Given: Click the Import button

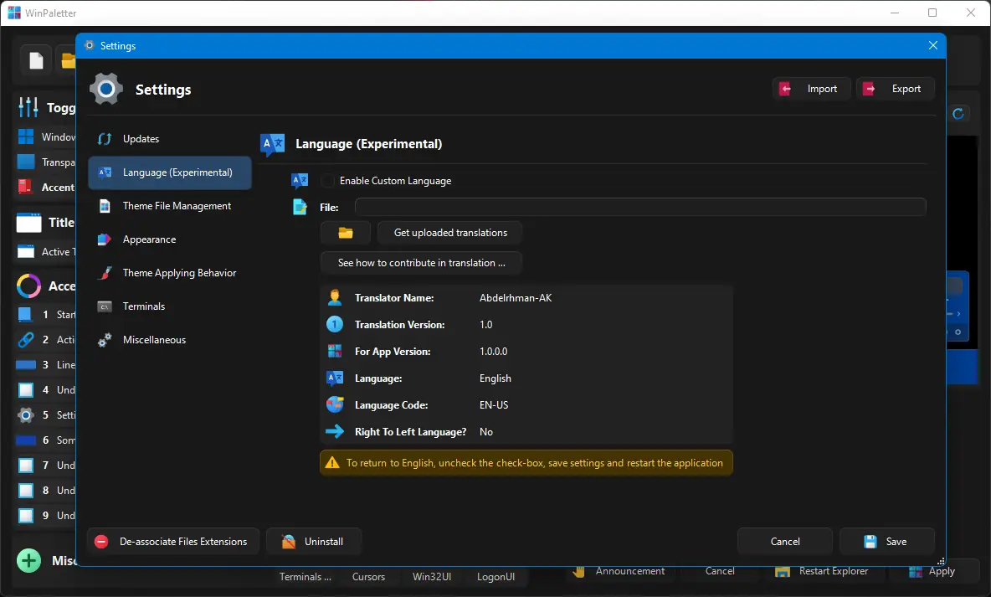Looking at the screenshot, I should coord(811,89).
